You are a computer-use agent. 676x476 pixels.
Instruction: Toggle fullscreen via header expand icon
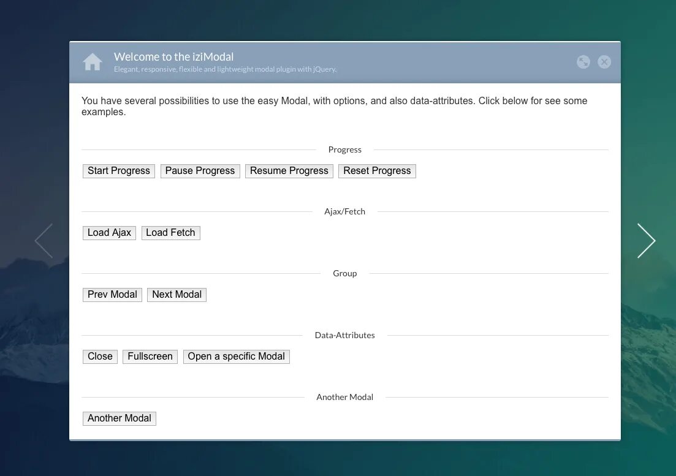coord(583,62)
